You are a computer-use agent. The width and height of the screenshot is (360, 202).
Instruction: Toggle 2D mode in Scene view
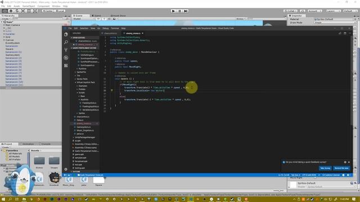(x=98, y=19)
